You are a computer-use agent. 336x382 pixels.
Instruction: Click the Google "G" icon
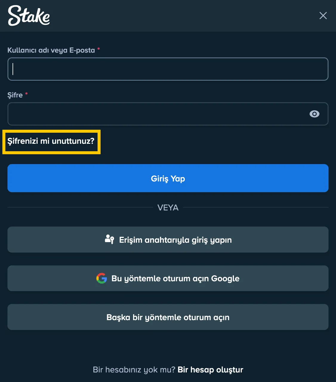101,278
